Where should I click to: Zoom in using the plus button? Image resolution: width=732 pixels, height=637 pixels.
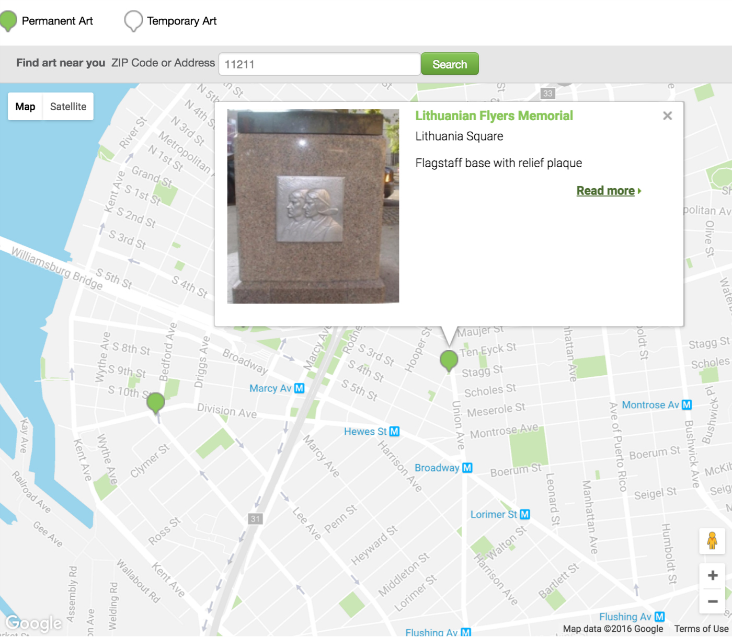click(x=712, y=575)
